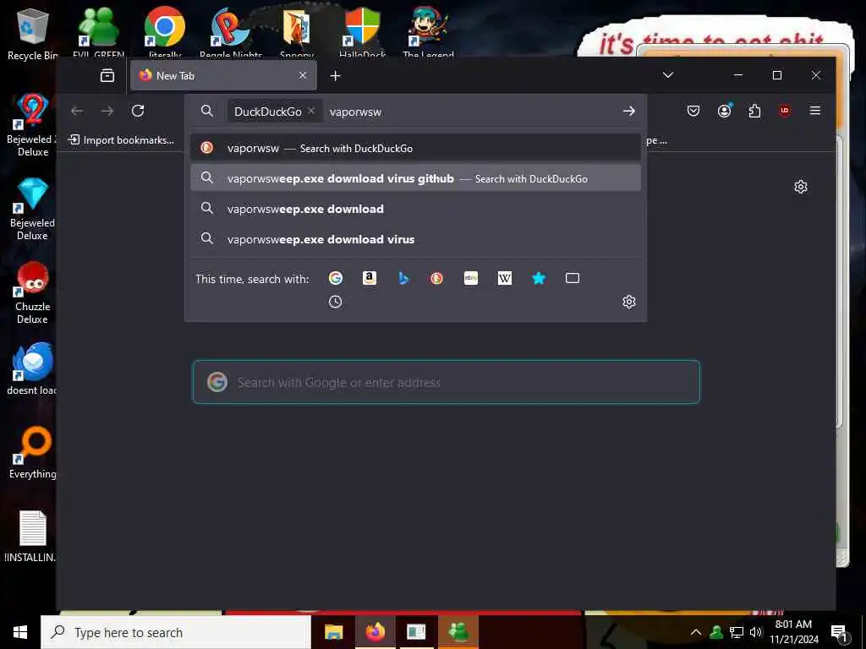
Task: Search this time with Bing
Action: click(403, 278)
